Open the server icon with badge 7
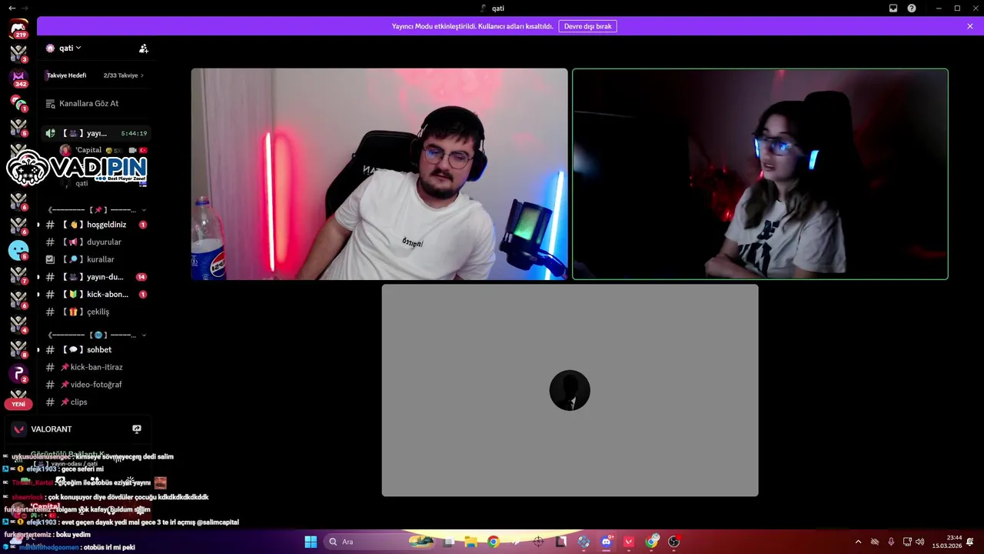 18,275
